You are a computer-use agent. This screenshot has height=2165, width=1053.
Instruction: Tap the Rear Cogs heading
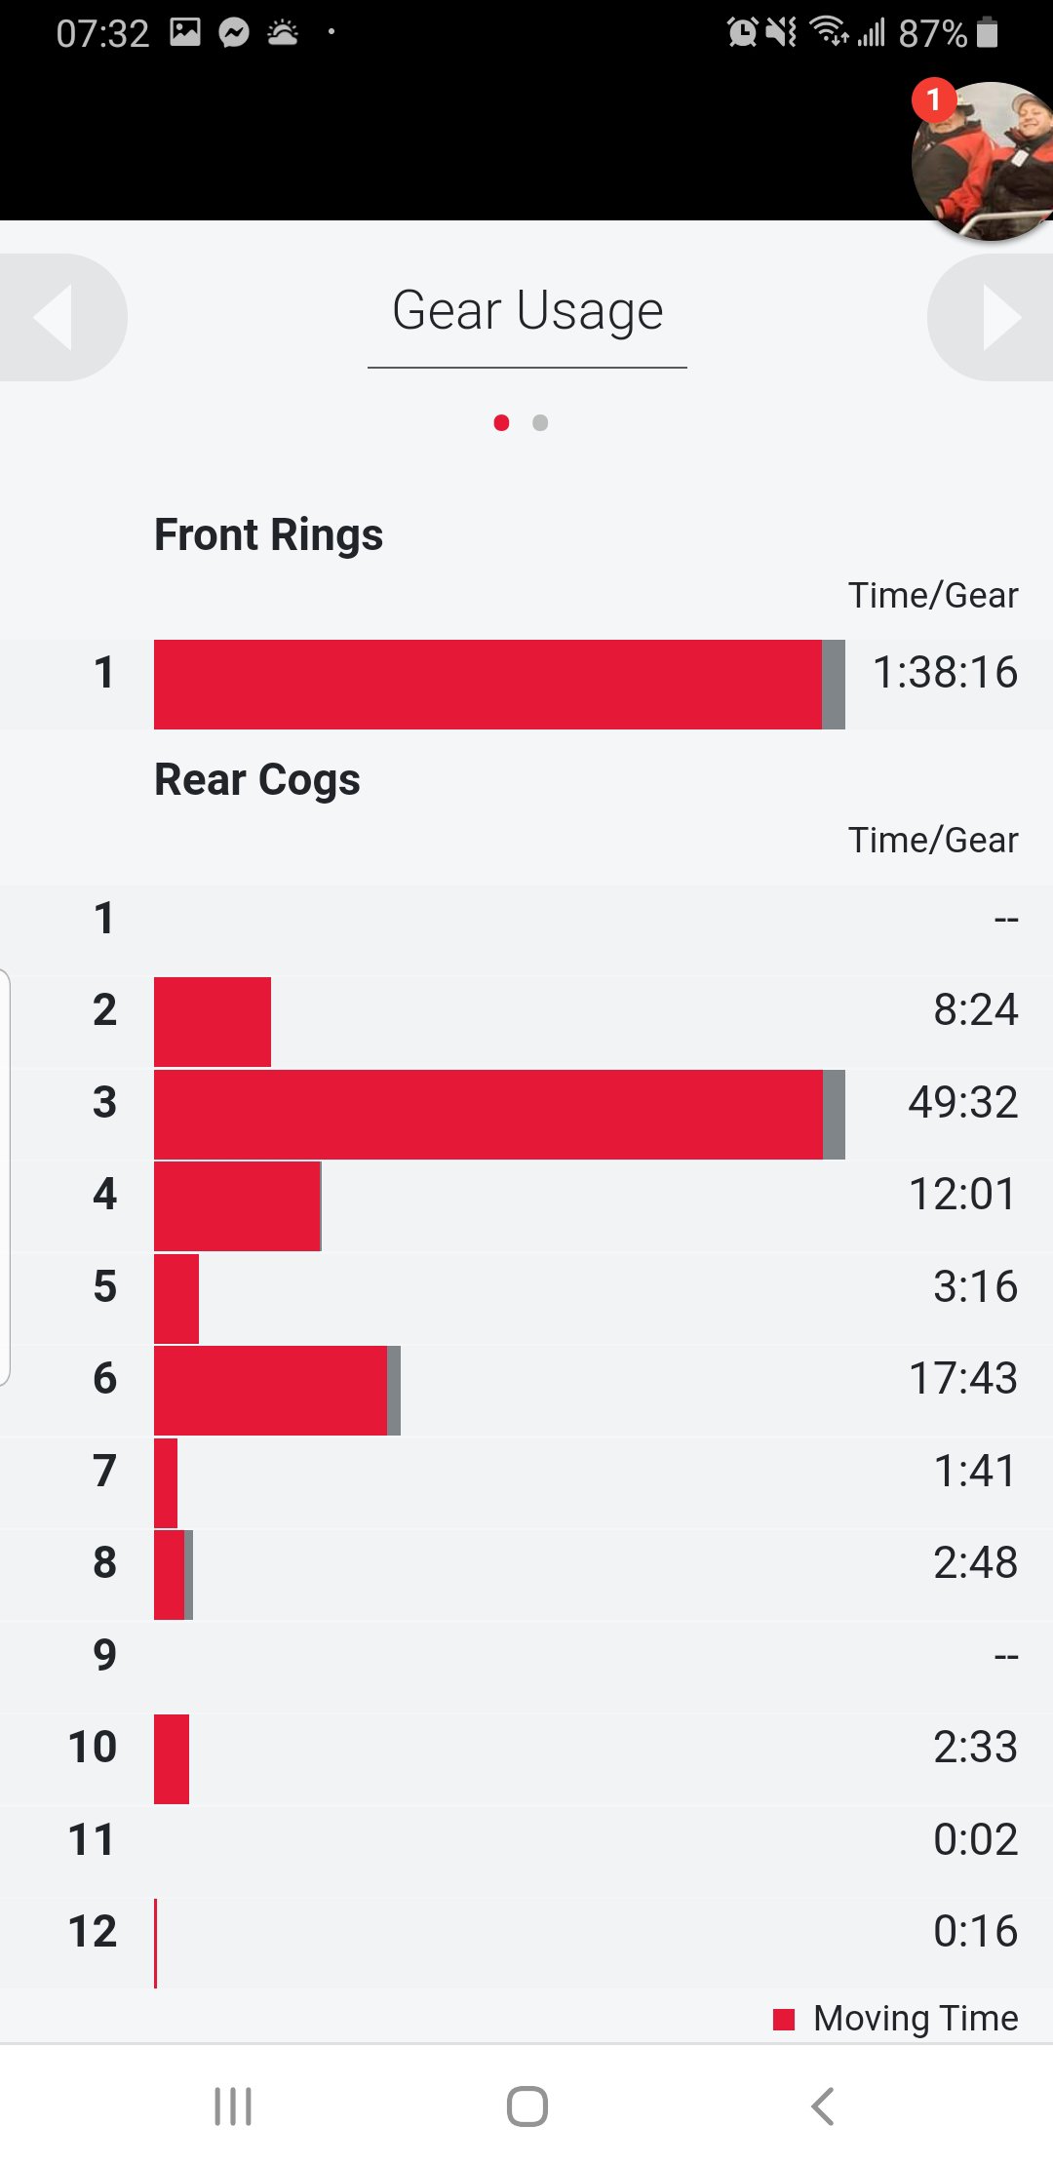pyautogui.click(x=257, y=779)
